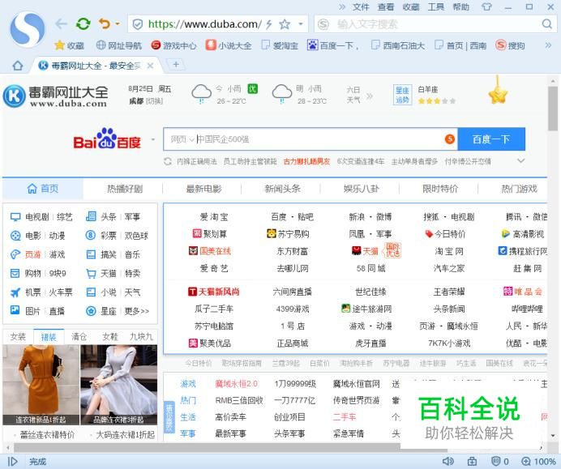Click the orange back arrow icon

pos(104,23)
